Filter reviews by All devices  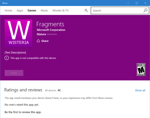pyautogui.click(x=50, y=90)
